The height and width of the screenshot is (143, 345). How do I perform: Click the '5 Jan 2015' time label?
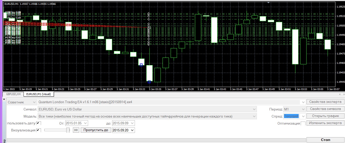coord(9,89)
